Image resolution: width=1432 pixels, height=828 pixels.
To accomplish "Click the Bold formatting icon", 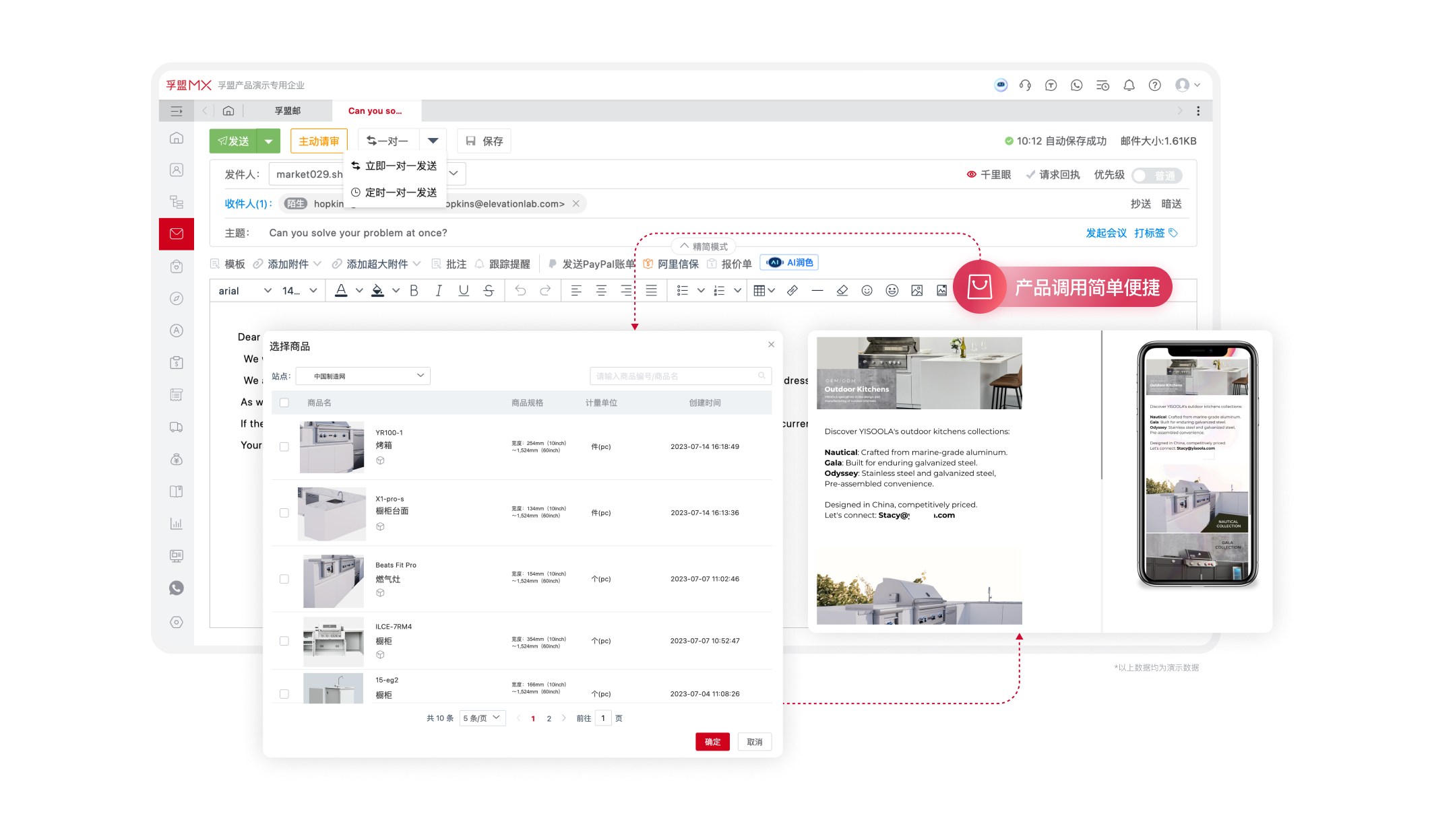I will coord(414,291).
